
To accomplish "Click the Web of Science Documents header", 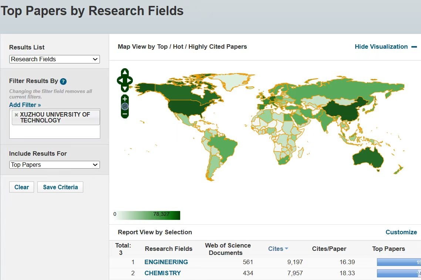I will (x=228, y=249).
